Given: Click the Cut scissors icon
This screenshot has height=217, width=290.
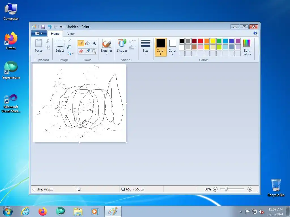Looking at the screenshot, I should 48,41.
